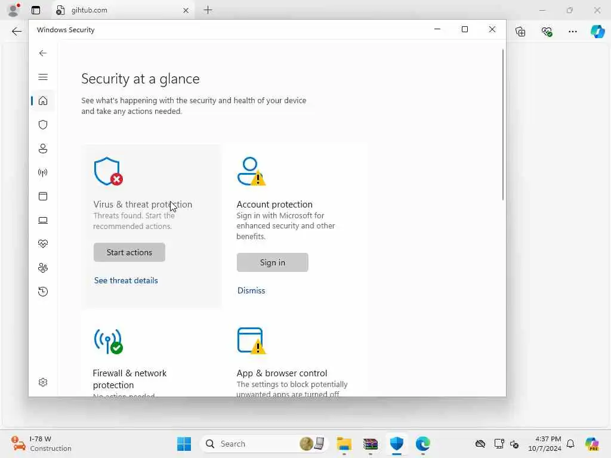Screen dimensions: 611x458
Task: Open the notifications bell icon
Action: [570, 444]
